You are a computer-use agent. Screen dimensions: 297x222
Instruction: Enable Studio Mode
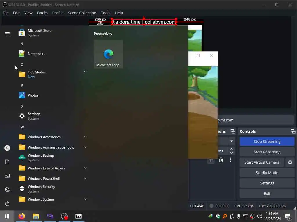pyautogui.click(x=267, y=173)
